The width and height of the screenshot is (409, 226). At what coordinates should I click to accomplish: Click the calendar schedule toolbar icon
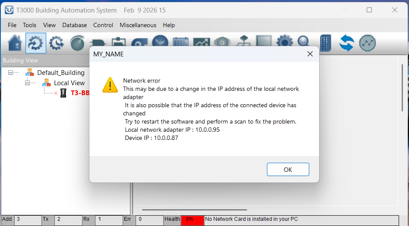coord(181,42)
